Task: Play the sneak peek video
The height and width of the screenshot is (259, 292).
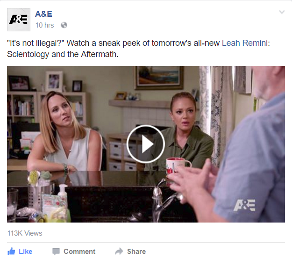Action: click(x=146, y=144)
